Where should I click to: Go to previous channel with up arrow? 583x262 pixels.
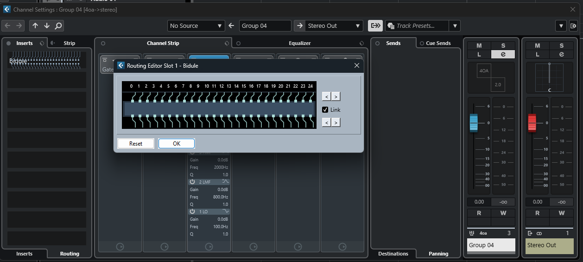[35, 26]
